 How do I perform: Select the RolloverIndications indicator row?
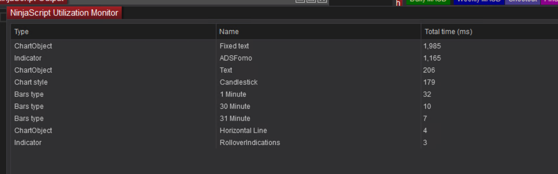(250, 143)
